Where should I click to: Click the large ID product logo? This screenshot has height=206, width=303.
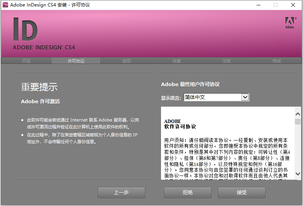click(x=25, y=29)
